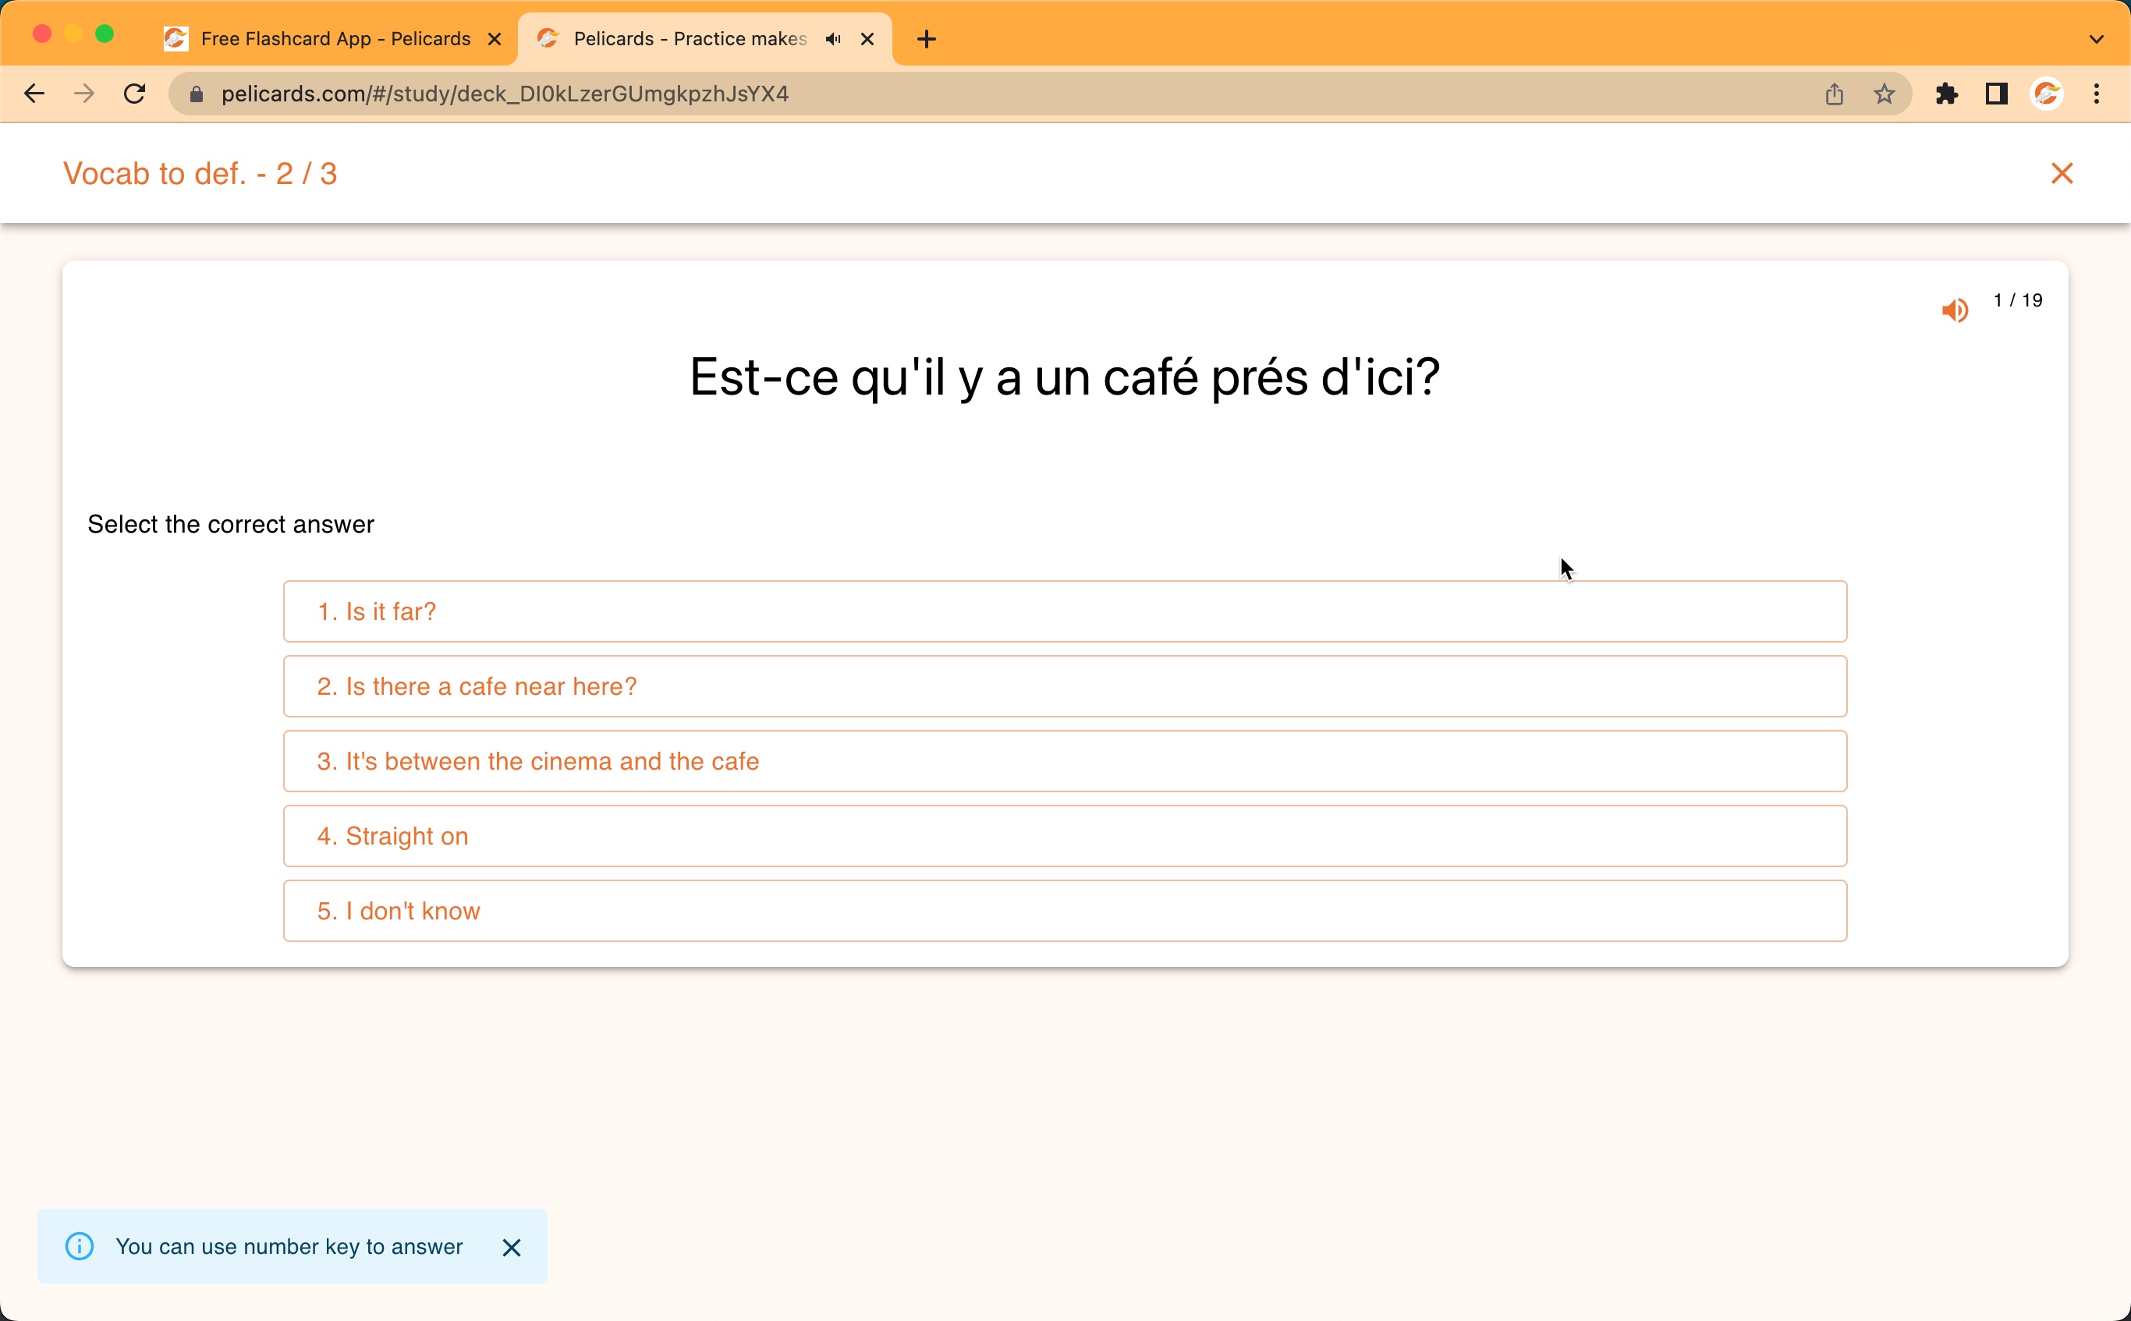The image size is (2131, 1321).
Task: Choose answer 5. I don't know
Action: [1064, 910]
